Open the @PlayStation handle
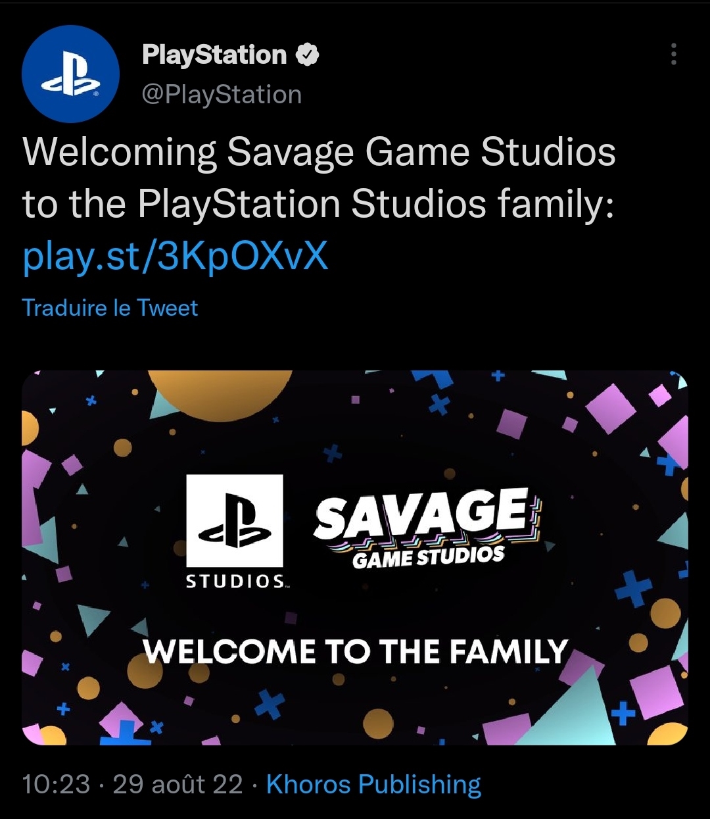 (x=222, y=95)
